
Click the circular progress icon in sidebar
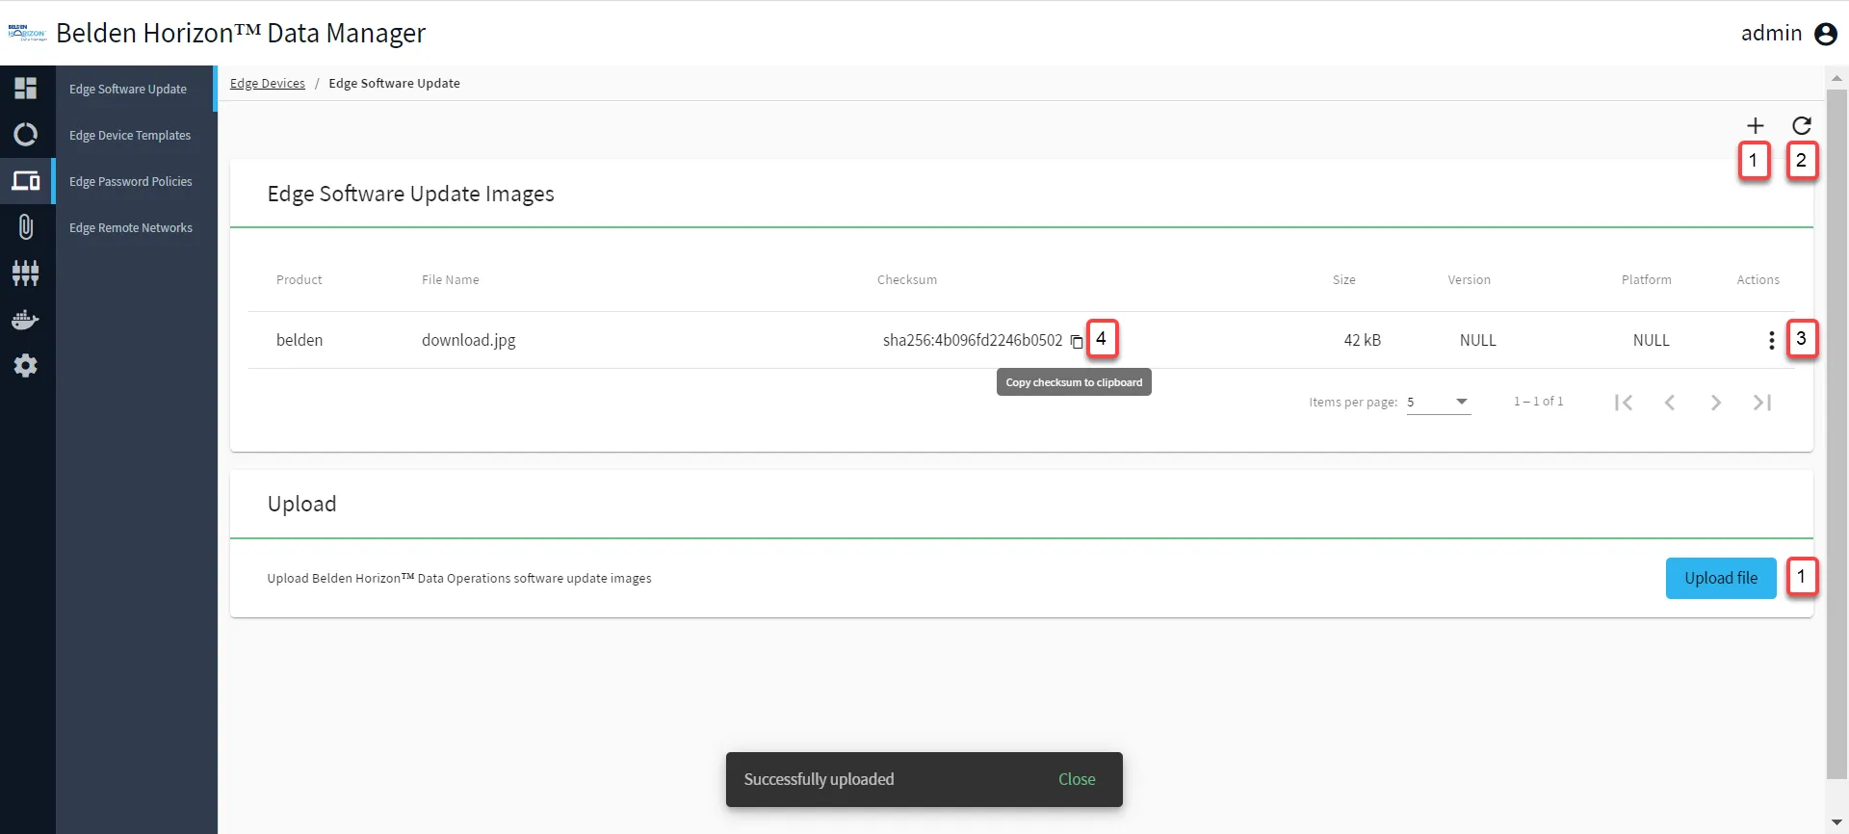[x=26, y=135]
